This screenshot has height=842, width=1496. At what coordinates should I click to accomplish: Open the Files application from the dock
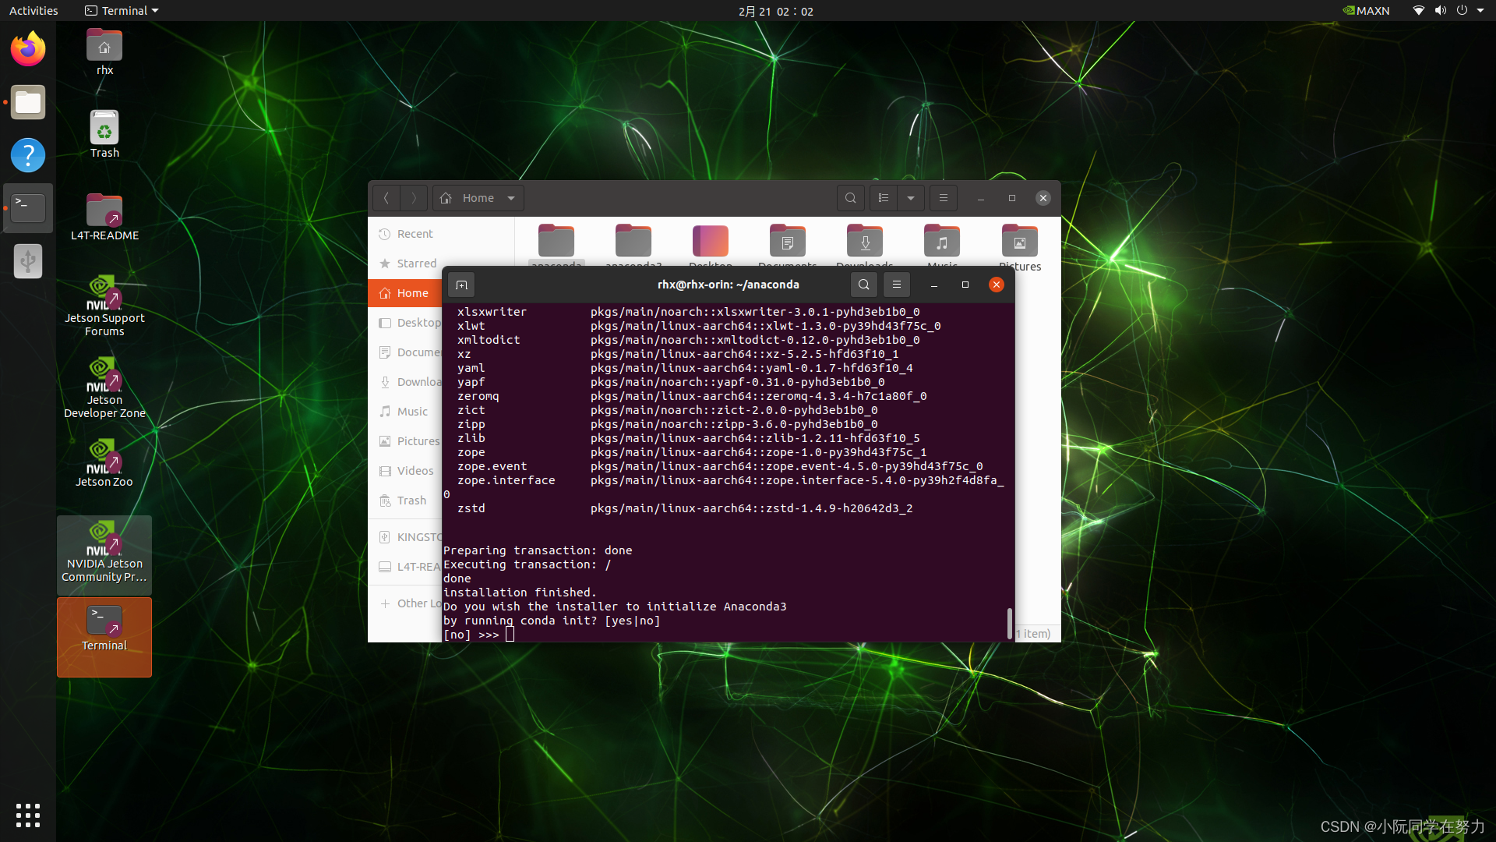tap(27, 102)
